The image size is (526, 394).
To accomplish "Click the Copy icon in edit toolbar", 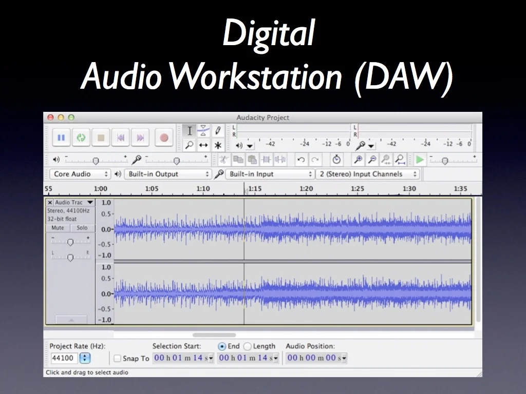I will click(x=238, y=160).
